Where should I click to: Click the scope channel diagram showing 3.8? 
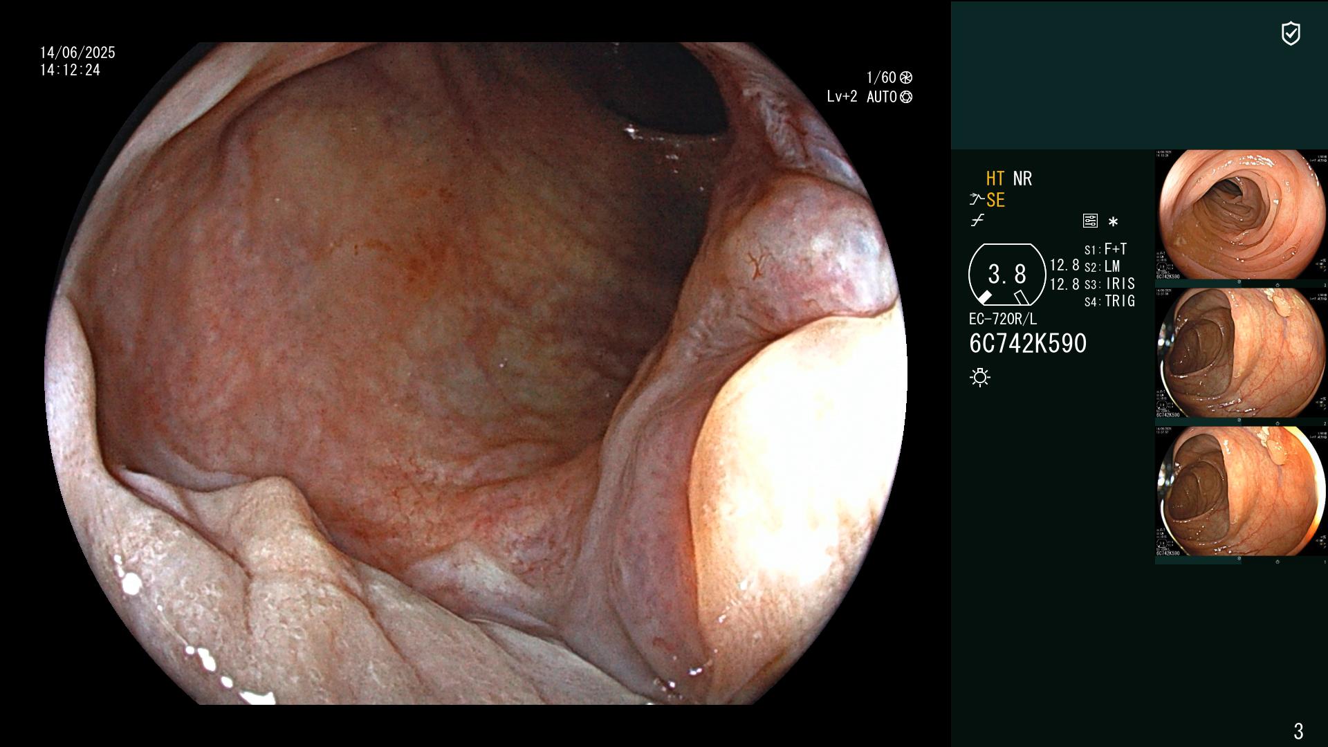[x=1007, y=275]
